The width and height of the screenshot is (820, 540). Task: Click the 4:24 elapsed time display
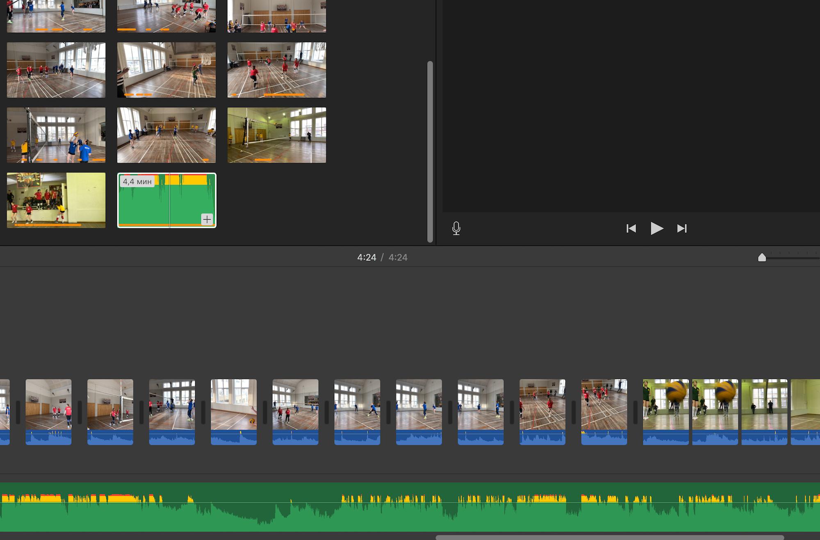pos(367,257)
